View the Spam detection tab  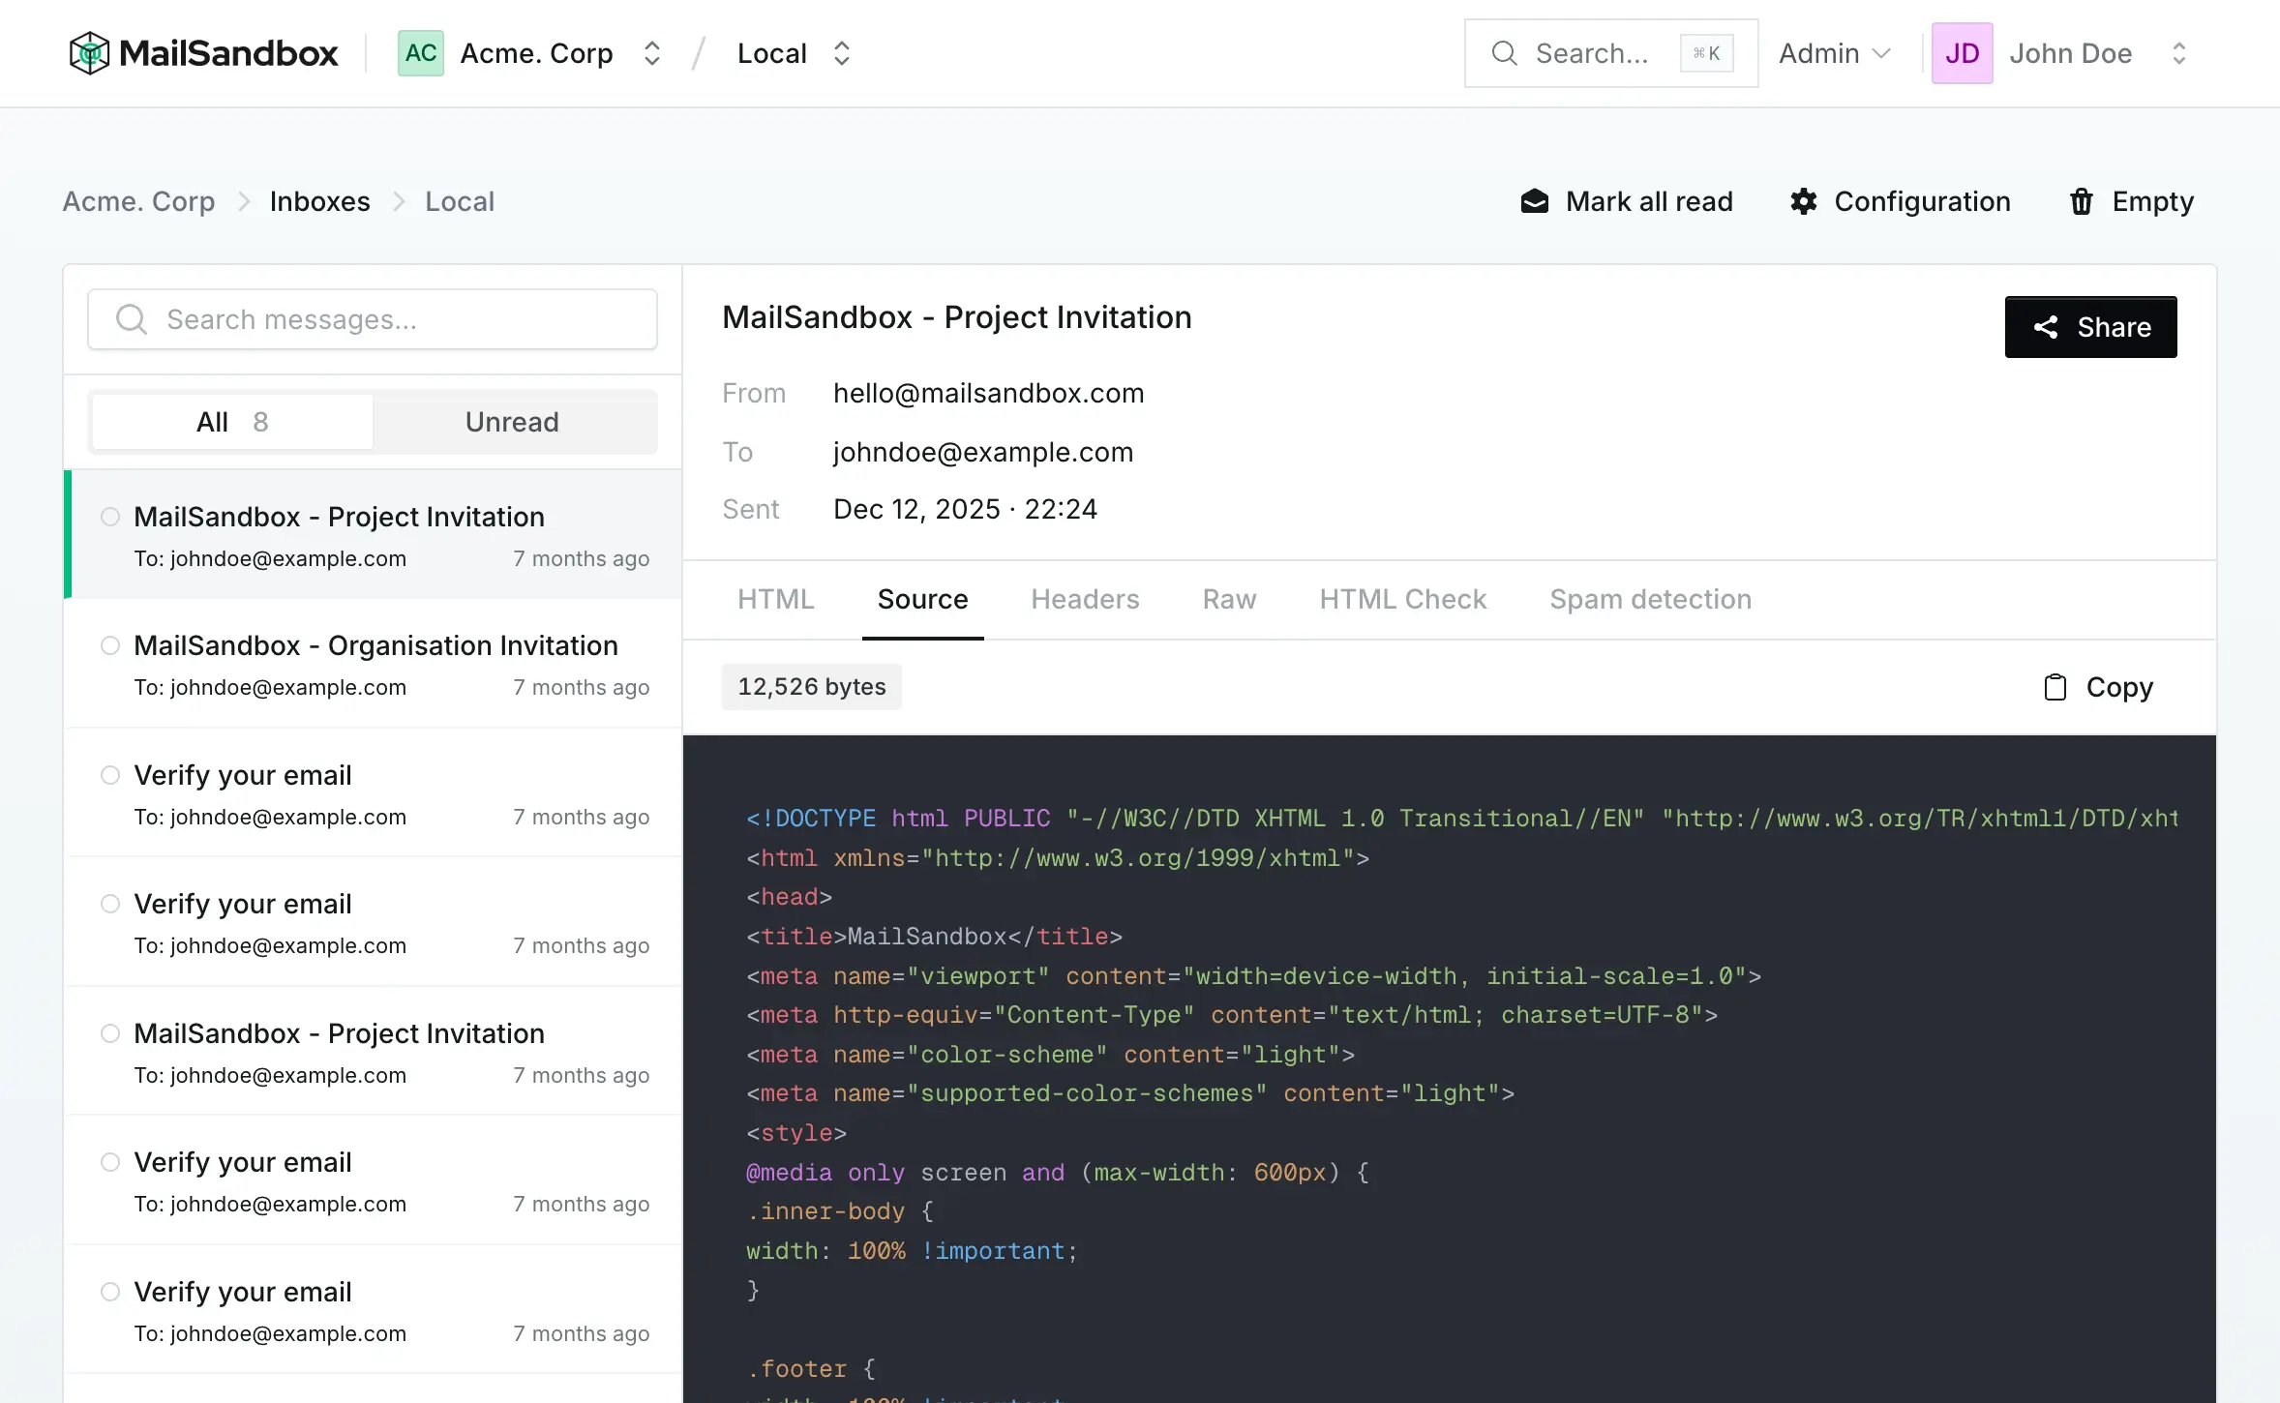1651,599
